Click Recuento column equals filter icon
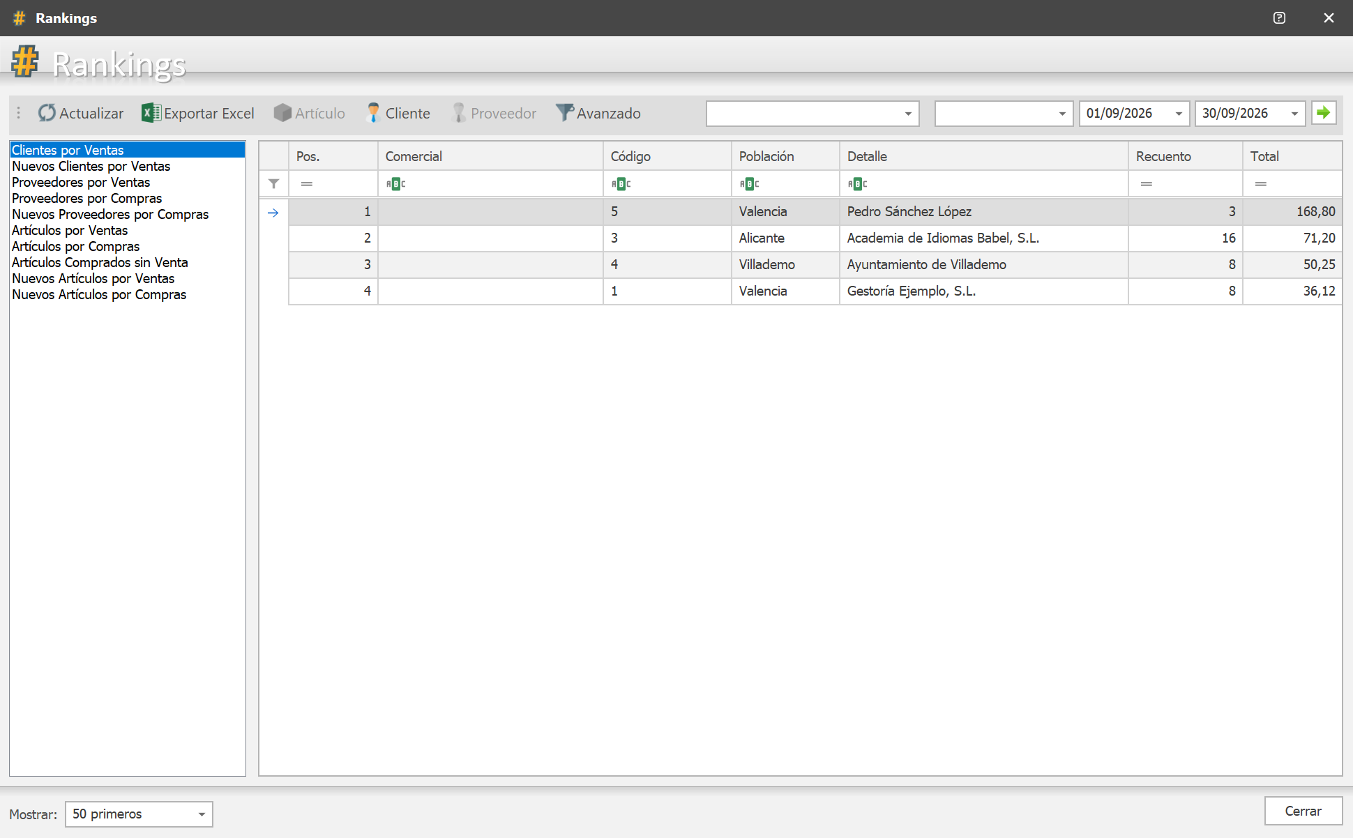Viewport: 1353px width, 838px height. point(1146,184)
